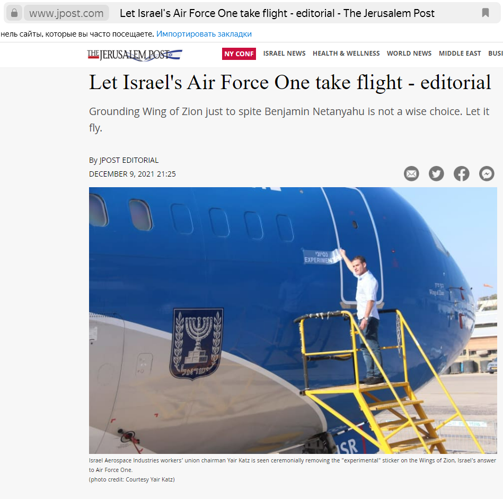
Task: Go to World News section
Action: (x=409, y=53)
